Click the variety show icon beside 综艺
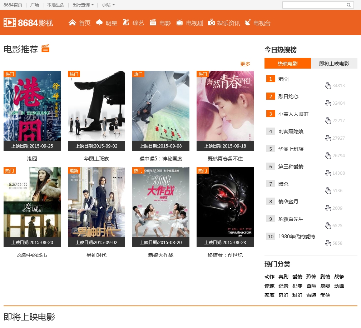This screenshot has width=361, height=328. (126, 22)
